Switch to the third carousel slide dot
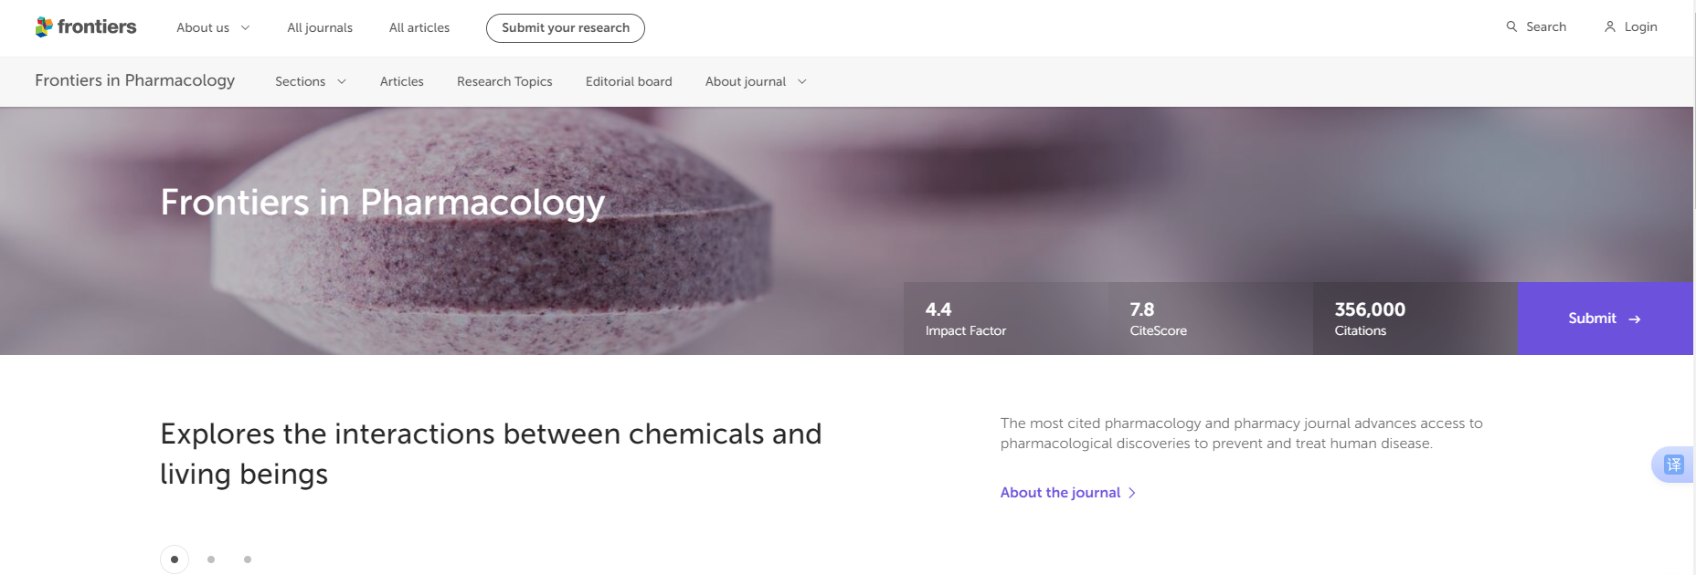The height and width of the screenshot is (575, 1696). point(248,559)
